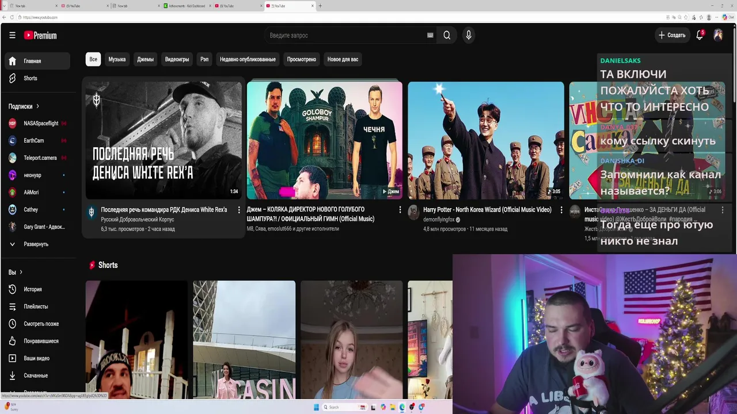
Task: Select Недавно опубликованные filter chip
Action: coord(248,59)
